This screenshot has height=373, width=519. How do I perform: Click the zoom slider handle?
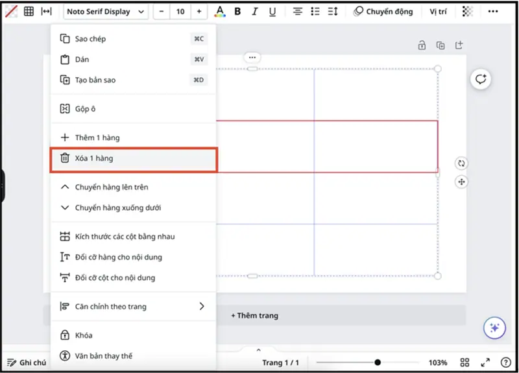pos(378,363)
